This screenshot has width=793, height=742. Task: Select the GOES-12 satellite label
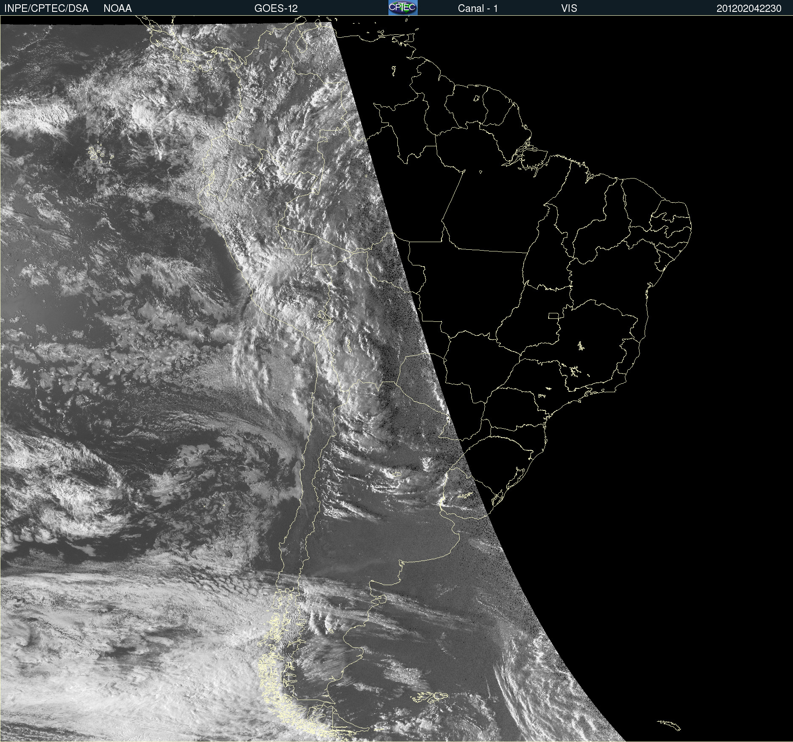point(276,8)
